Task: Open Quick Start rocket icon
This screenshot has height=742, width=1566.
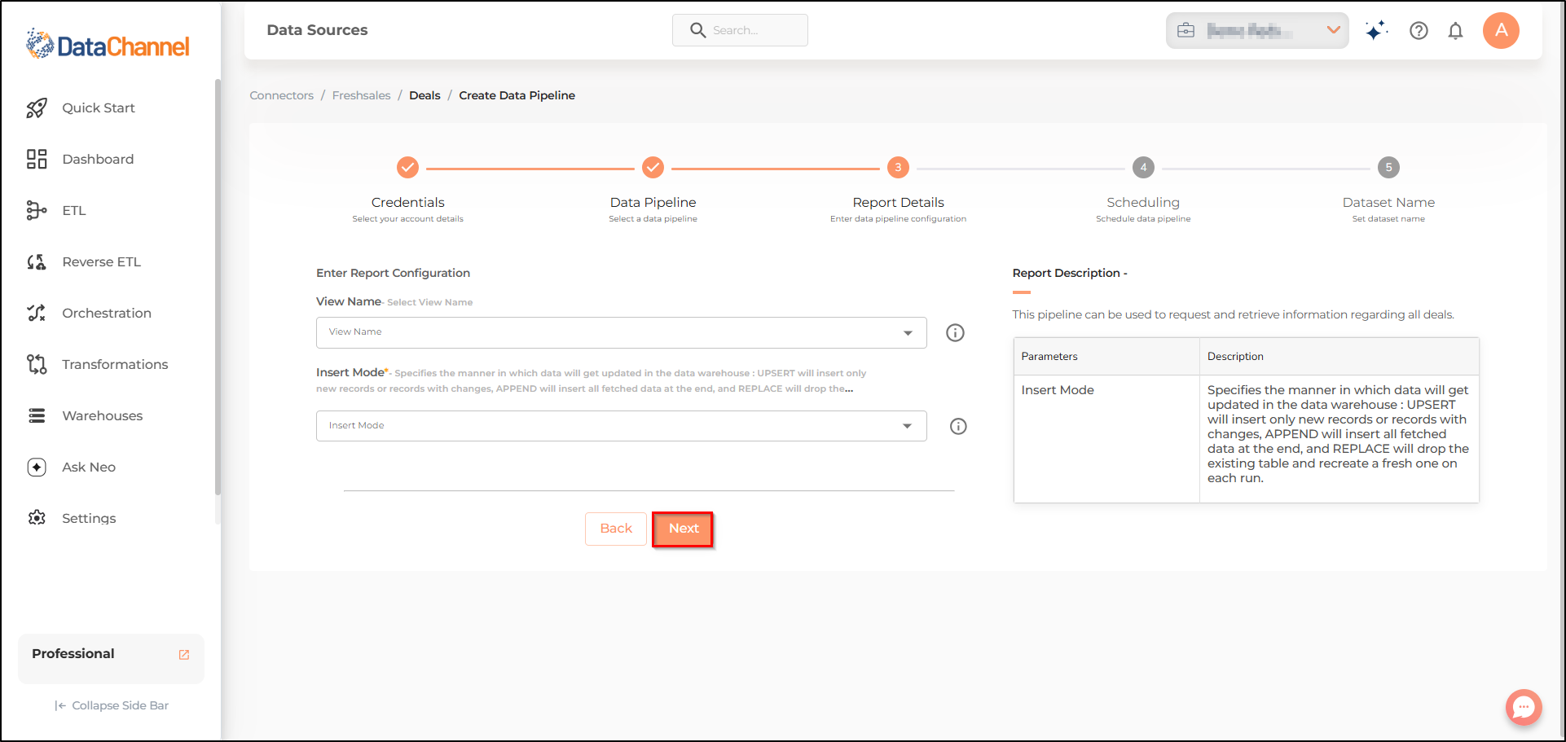Action: coord(37,108)
